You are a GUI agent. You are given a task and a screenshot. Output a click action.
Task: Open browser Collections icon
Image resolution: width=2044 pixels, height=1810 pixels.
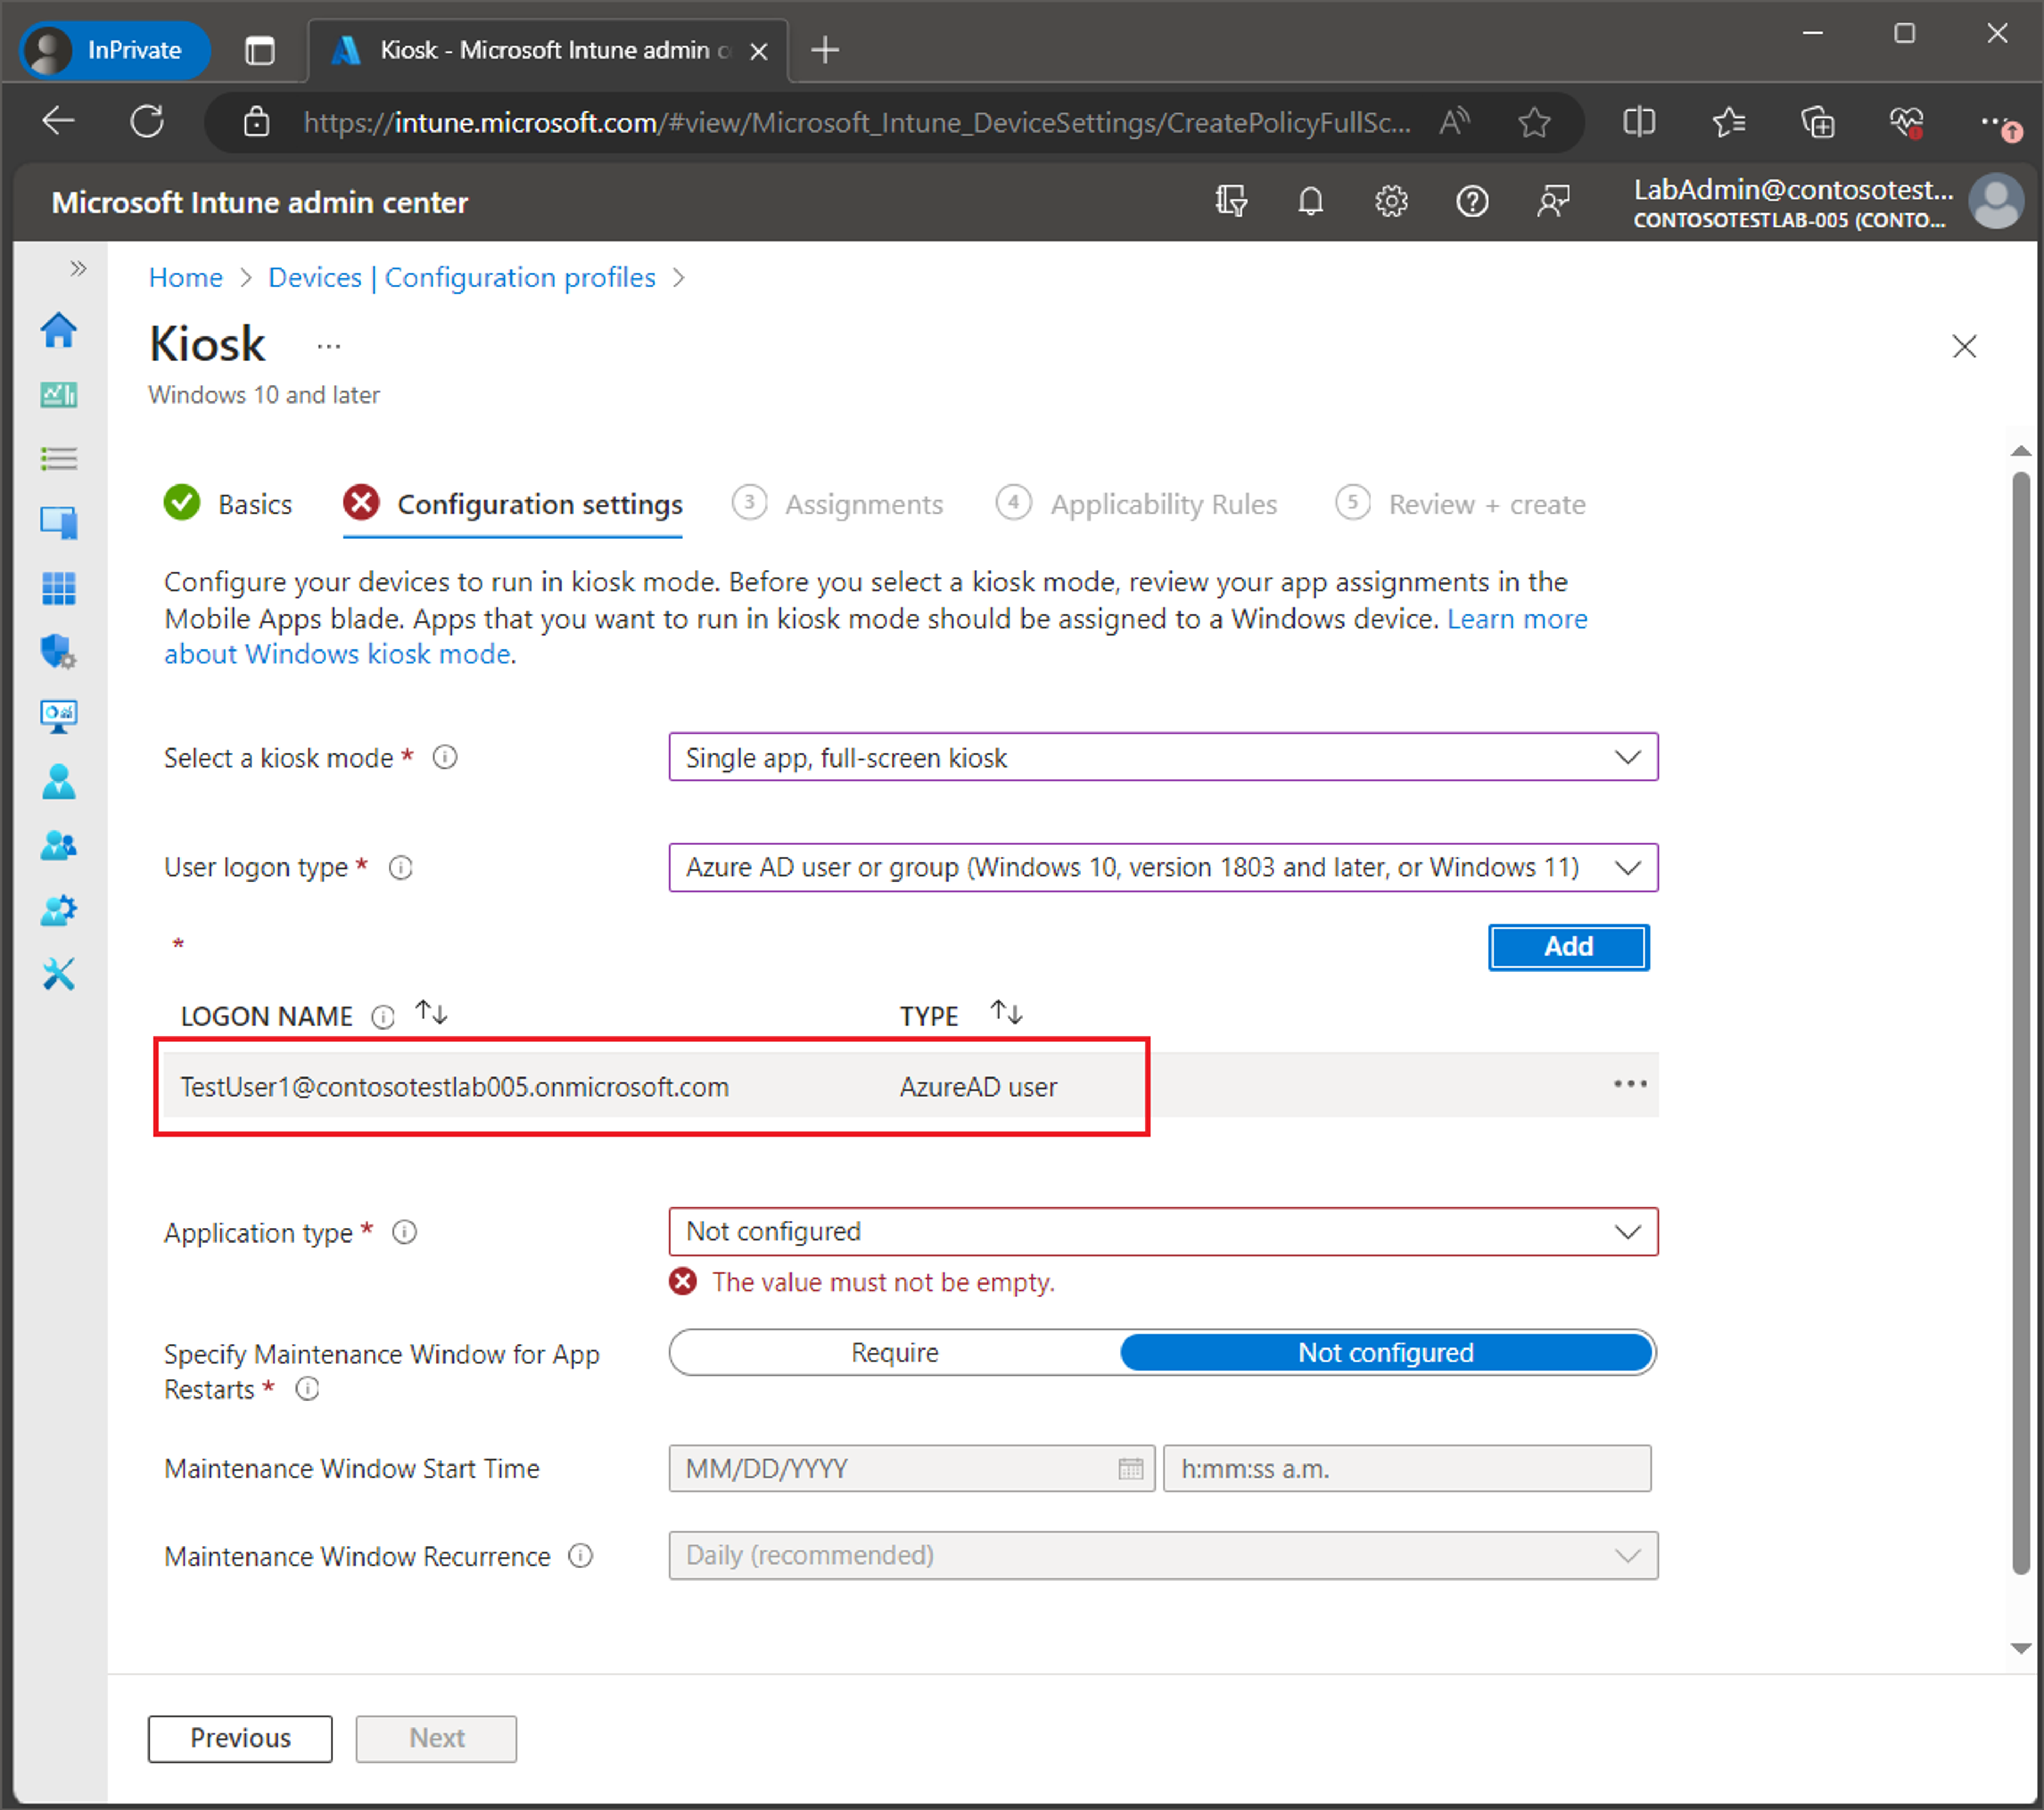tap(1818, 122)
